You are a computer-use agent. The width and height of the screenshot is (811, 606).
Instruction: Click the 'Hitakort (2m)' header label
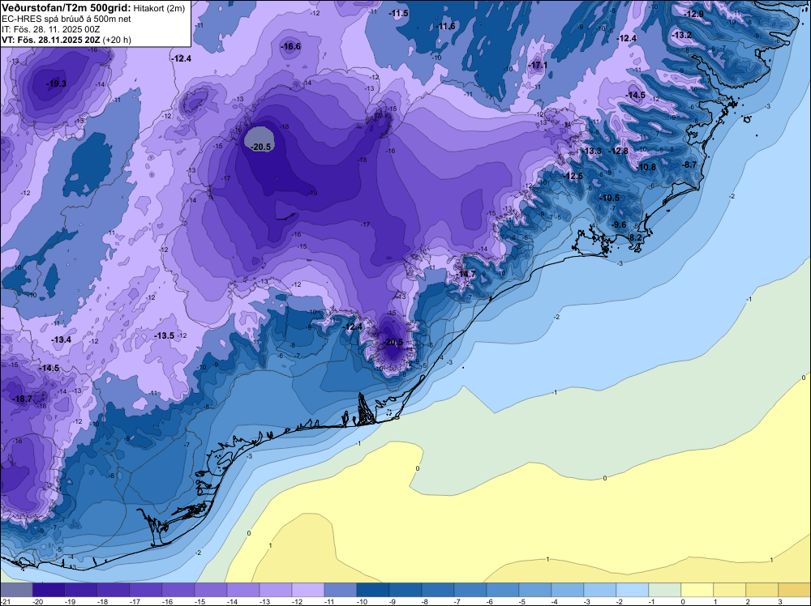tap(159, 8)
